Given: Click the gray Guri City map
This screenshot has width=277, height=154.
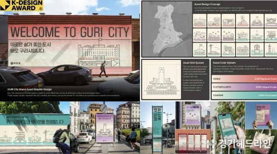Looking at the screenshot, I should (167, 29).
